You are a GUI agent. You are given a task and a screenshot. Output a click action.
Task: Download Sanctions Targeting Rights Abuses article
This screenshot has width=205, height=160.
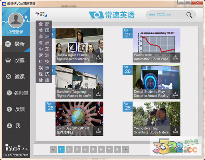(x=98, y=94)
